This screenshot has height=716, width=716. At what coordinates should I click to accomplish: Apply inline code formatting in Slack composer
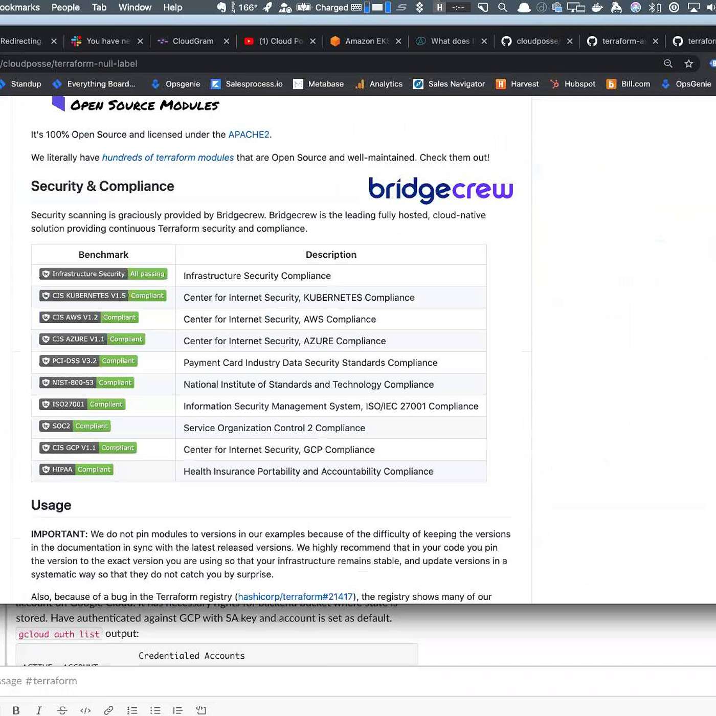click(85, 710)
